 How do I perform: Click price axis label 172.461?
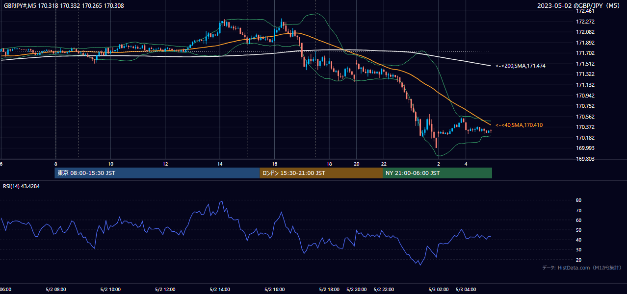point(585,11)
